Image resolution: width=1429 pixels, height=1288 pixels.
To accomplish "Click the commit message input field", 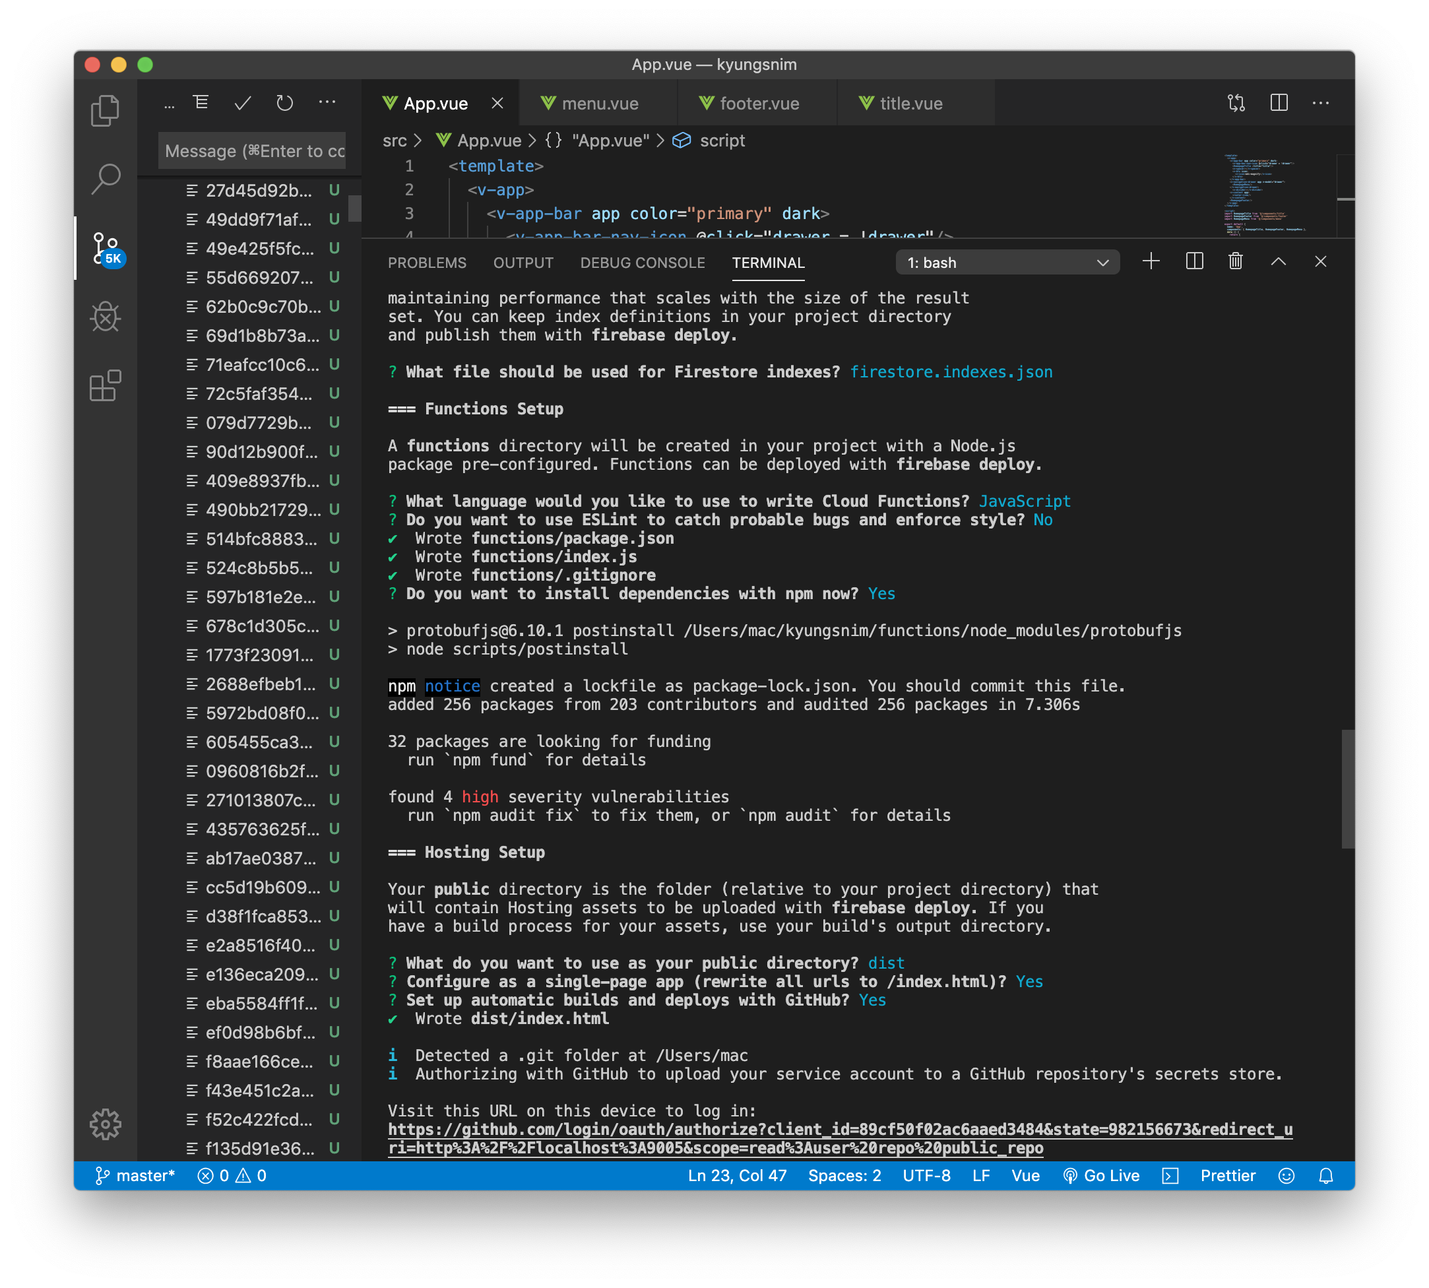I will pos(253,150).
